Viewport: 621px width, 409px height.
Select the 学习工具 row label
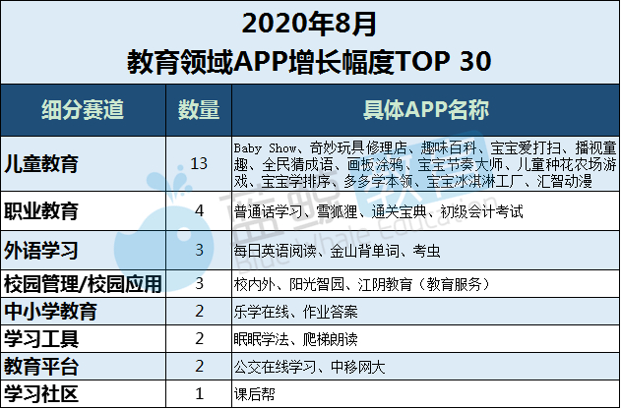41,339
